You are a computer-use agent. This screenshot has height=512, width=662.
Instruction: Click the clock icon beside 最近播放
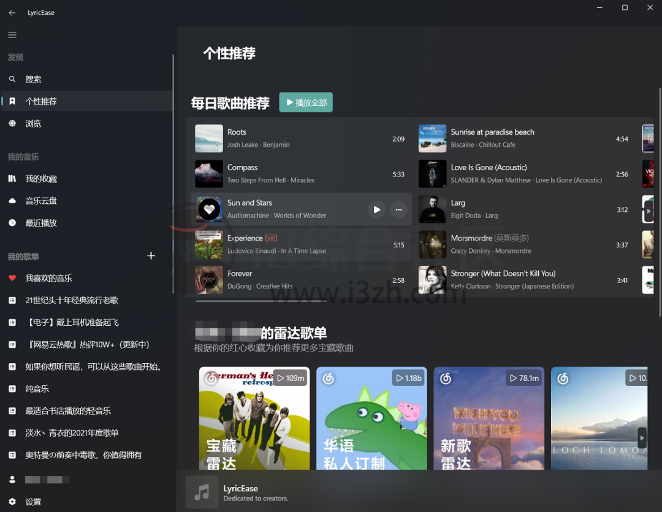pyautogui.click(x=12, y=223)
